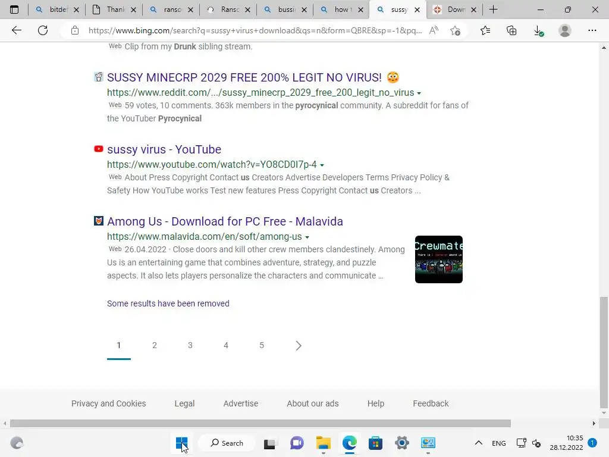Image resolution: width=609 pixels, height=457 pixels.
Task: Switch to the 'ranso' search tab
Action: coord(171,10)
